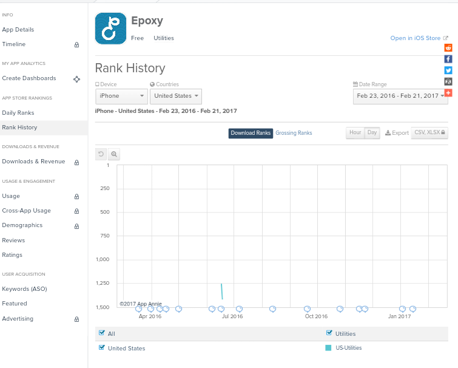The image size is (458, 368).
Task: Toggle the United States checkbox
Action: click(x=101, y=347)
